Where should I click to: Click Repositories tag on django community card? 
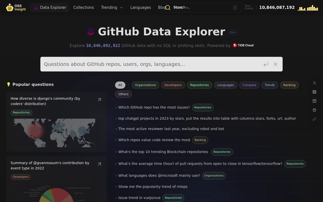tap(21, 113)
